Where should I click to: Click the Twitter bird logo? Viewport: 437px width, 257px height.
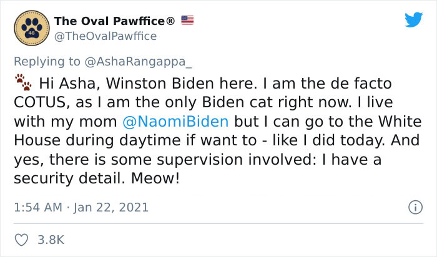pos(413,20)
